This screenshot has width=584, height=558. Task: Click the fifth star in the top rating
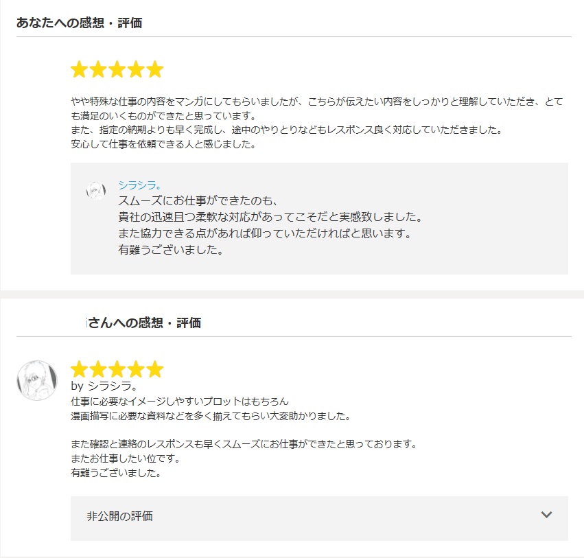(x=155, y=69)
